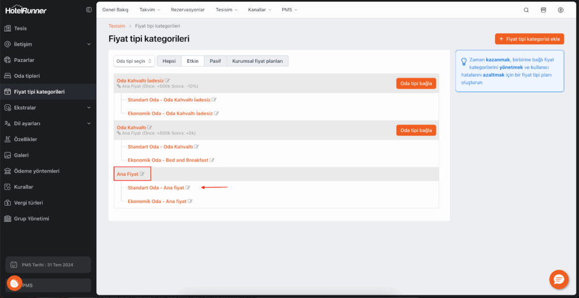This screenshot has height=298, width=579.
Task: Click Fiyat tipi kategorisi ekle button
Action: [x=529, y=39]
